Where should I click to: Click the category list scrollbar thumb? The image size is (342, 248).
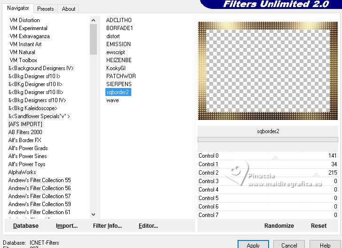[93, 39]
